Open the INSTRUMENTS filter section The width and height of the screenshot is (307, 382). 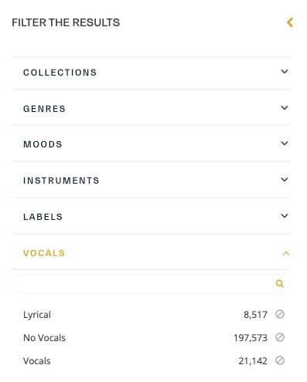(152, 181)
